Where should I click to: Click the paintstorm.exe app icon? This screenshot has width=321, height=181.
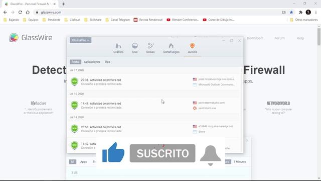(x=195, y=108)
